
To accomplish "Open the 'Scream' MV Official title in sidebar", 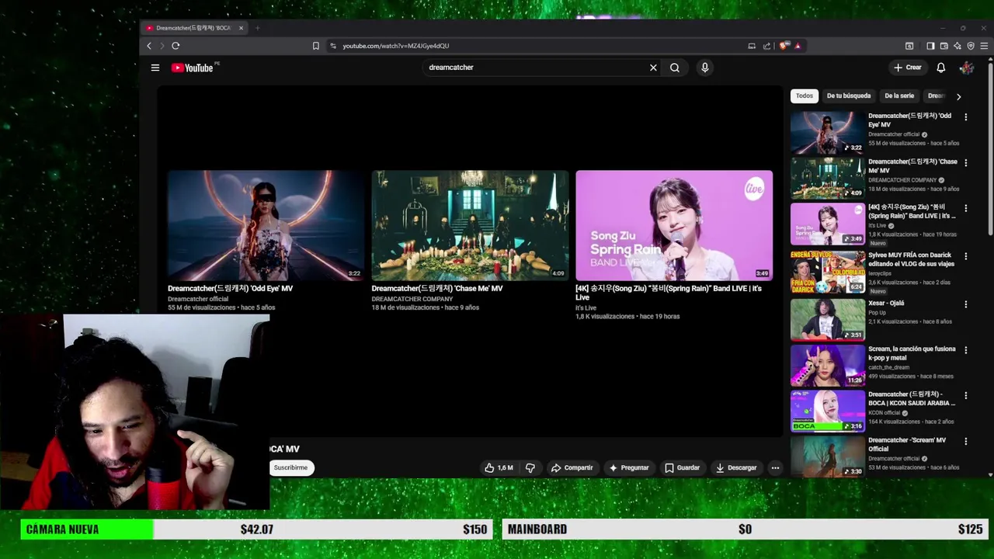I will [907, 444].
